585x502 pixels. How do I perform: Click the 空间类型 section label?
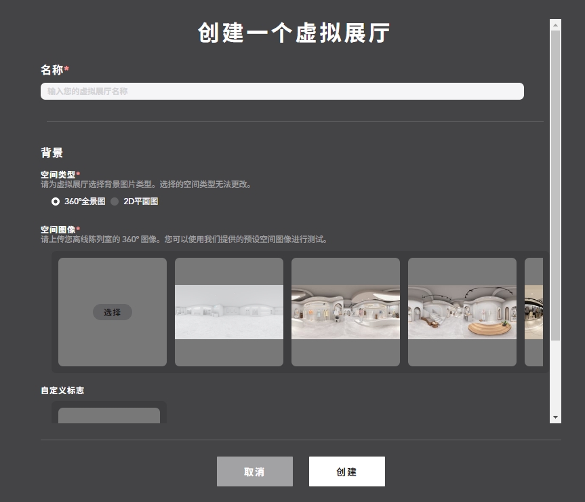click(58, 174)
